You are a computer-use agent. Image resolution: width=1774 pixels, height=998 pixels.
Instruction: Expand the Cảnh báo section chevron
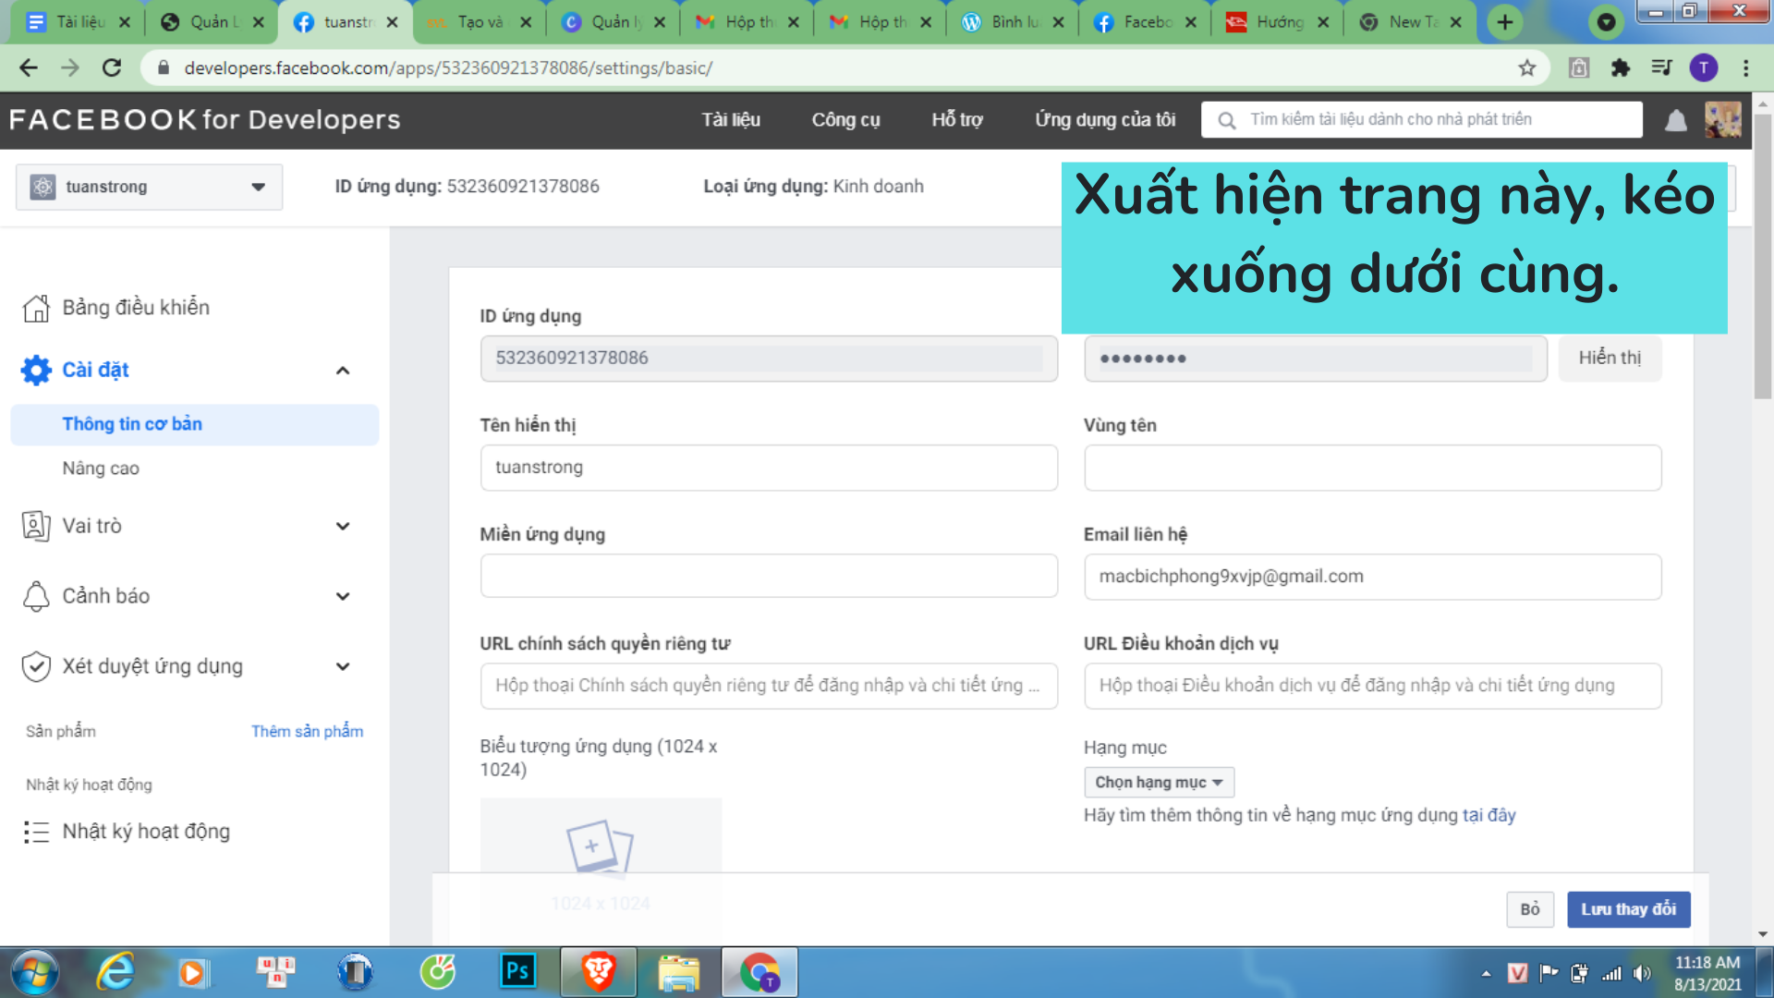point(343,597)
